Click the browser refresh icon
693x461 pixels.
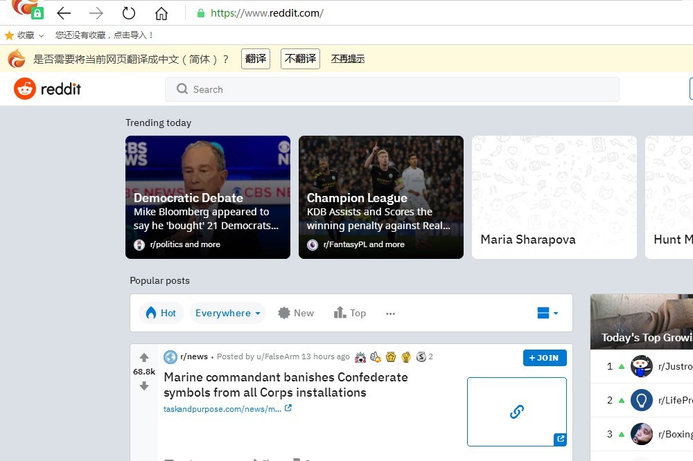[x=128, y=13]
